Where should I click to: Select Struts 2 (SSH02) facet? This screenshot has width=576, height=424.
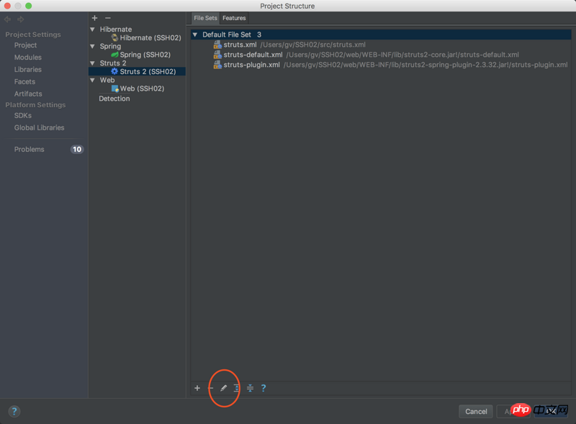click(x=148, y=71)
